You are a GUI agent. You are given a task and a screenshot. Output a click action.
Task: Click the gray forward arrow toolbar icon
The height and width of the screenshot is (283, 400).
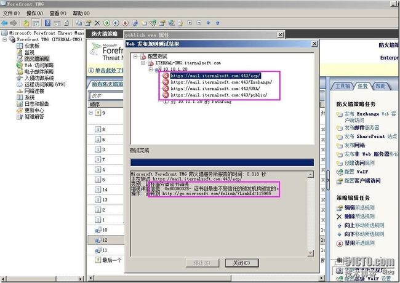pyautogui.click(x=14, y=23)
